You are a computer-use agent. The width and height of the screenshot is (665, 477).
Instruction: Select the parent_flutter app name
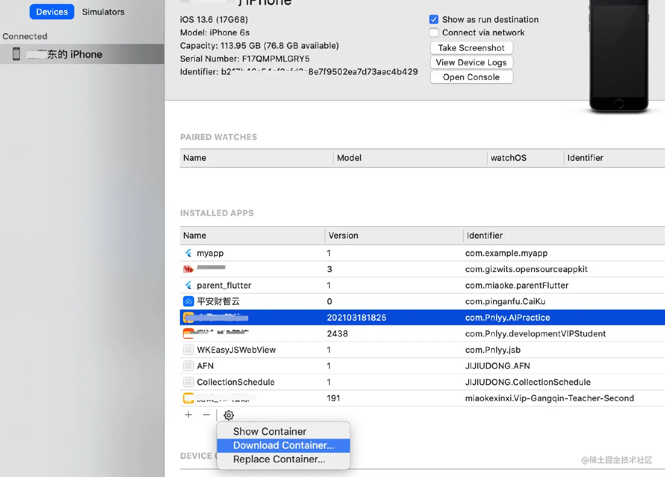(x=224, y=285)
